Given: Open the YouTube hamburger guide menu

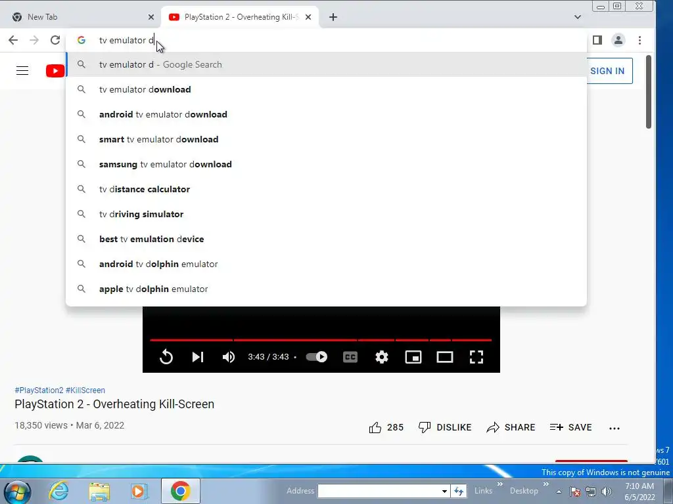Looking at the screenshot, I should [22, 71].
